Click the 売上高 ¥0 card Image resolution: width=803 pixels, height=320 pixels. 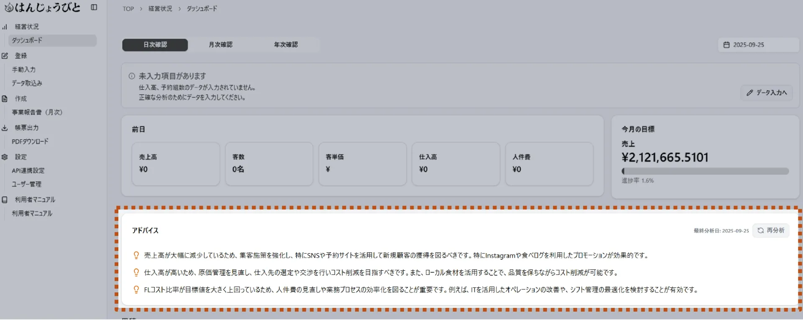(176, 164)
